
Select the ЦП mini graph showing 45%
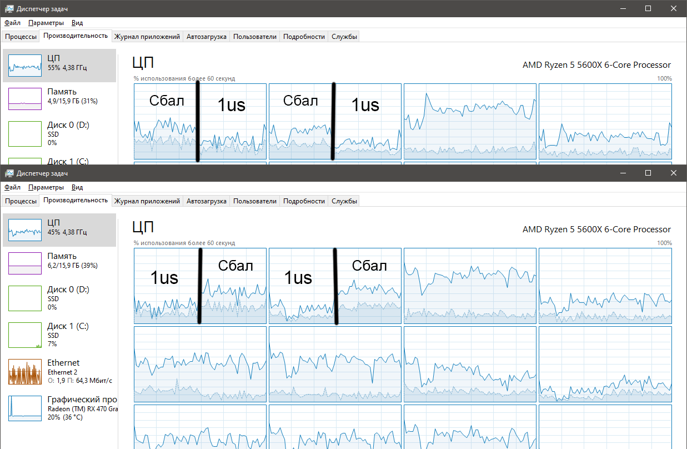(x=25, y=230)
